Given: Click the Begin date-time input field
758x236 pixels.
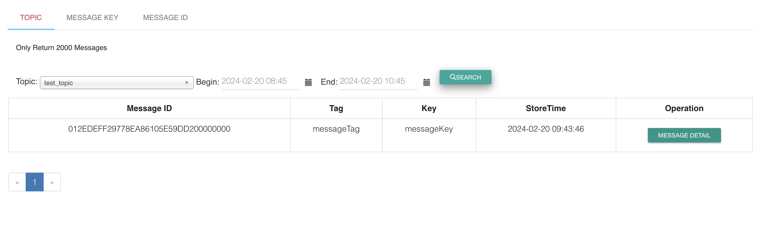Looking at the screenshot, I should coord(260,81).
